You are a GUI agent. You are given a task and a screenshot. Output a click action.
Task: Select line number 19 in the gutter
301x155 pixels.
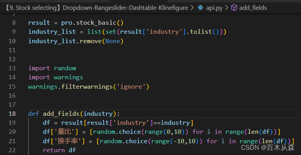[12, 123]
